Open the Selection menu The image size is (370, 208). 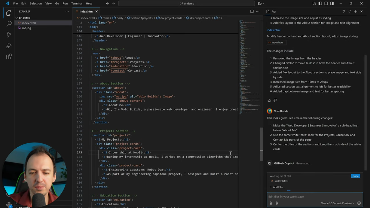(x=36, y=3)
